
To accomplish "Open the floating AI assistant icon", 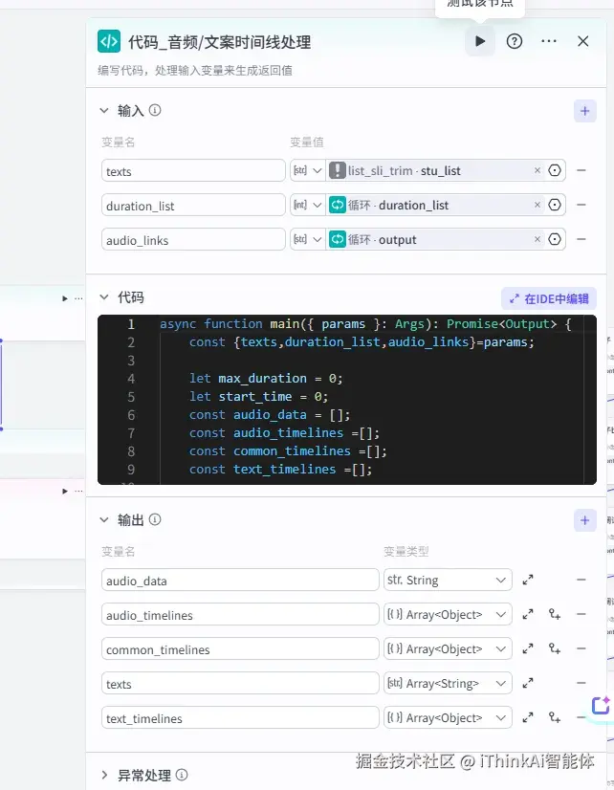I will tap(601, 706).
